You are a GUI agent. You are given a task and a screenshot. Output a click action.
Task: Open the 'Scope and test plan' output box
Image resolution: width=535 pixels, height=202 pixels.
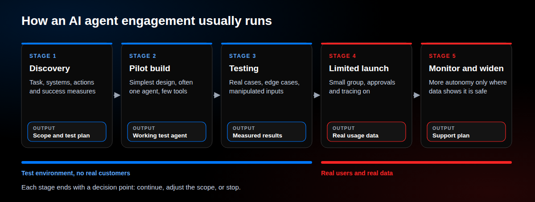[67, 132]
